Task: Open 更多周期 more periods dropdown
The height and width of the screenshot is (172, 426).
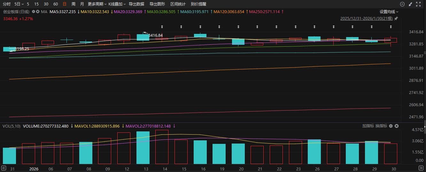Action: pos(97,4)
